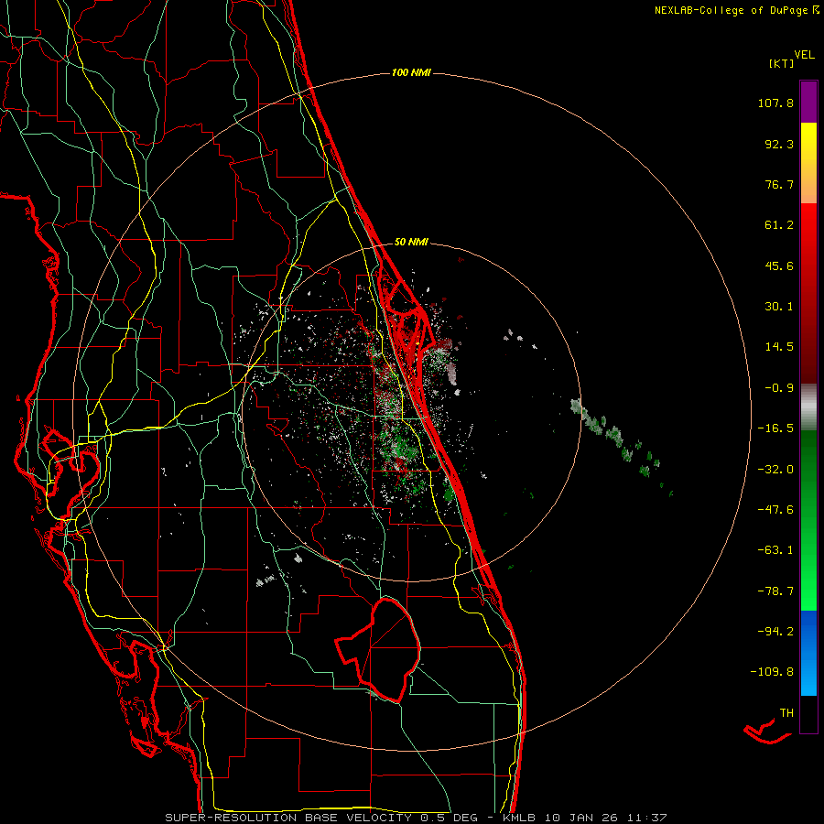Click the Tampa Bay outline on the west coast
824x824 pixels.
[x=69, y=462]
